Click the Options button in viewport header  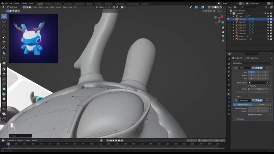220,11
